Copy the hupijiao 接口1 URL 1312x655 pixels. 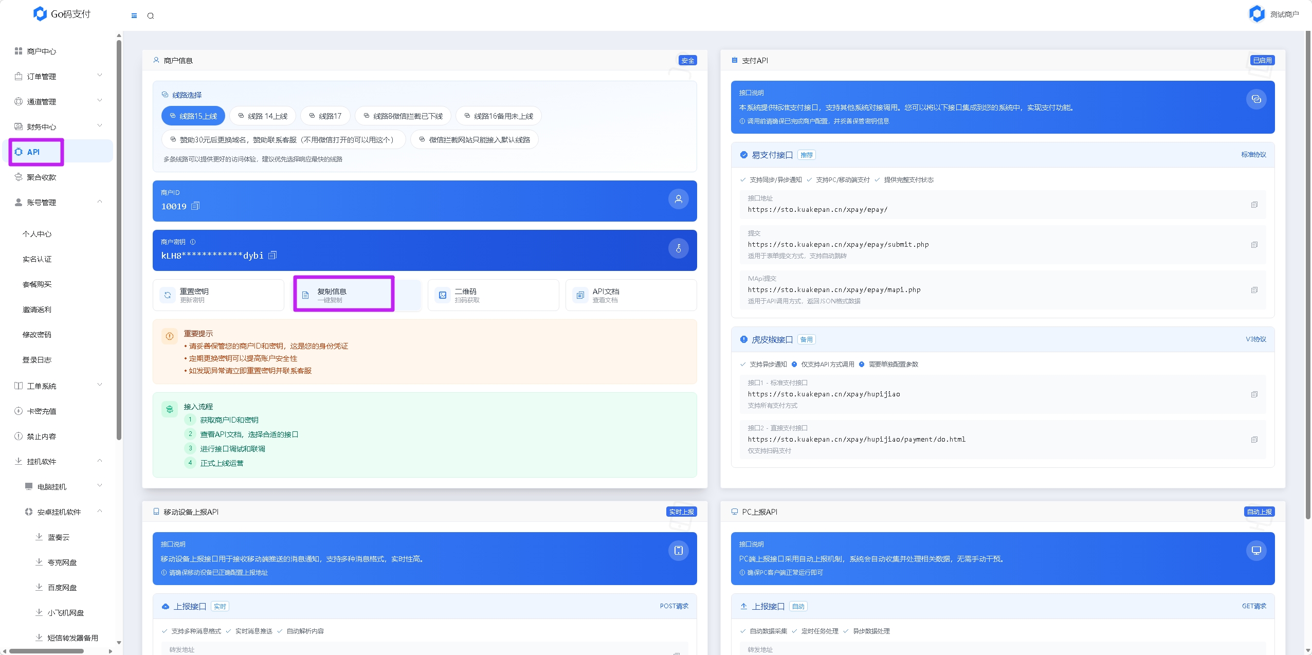click(1254, 394)
